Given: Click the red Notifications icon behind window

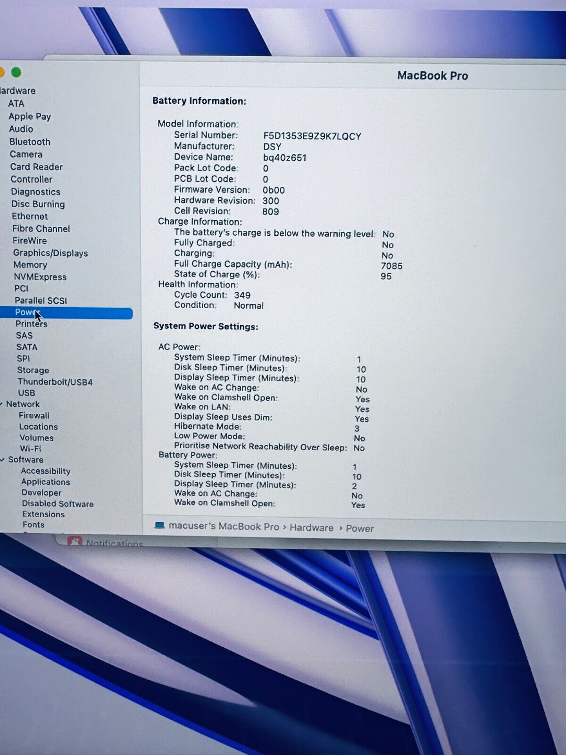Looking at the screenshot, I should (75, 541).
